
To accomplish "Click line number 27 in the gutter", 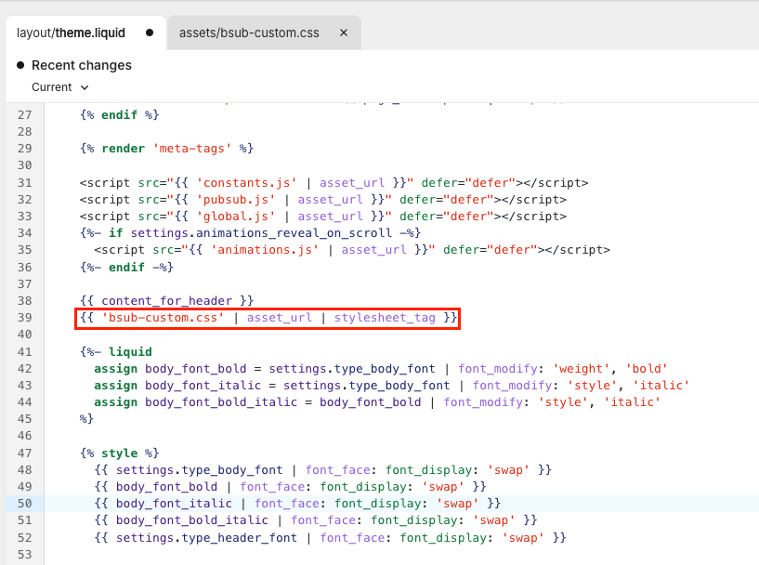I will [25, 114].
